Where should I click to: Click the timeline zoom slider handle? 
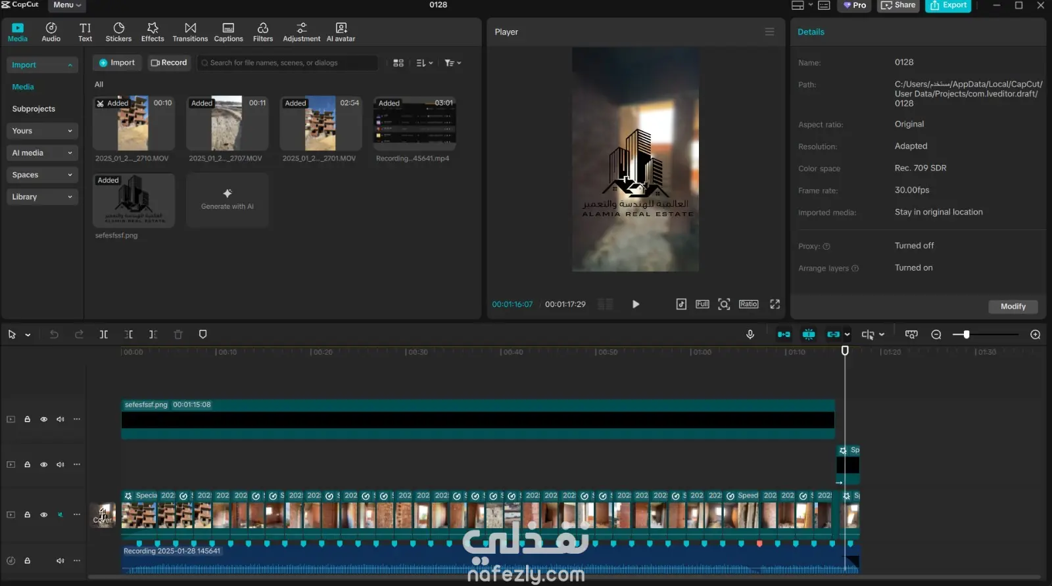click(x=966, y=334)
